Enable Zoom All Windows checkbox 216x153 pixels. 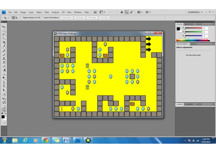43,18
